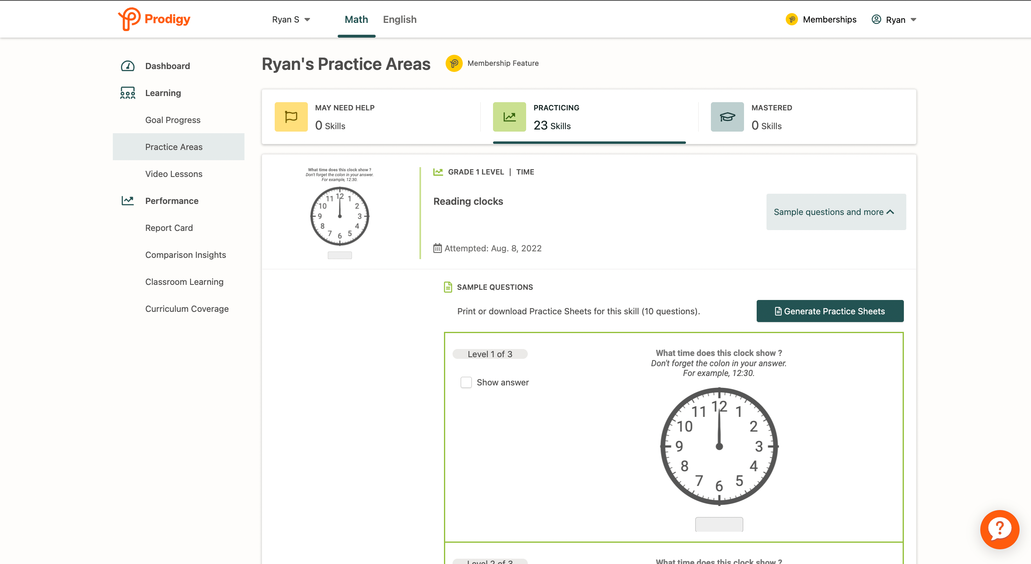The width and height of the screenshot is (1031, 564).
Task: Click Generate Practice Sheets button
Action: (830, 311)
